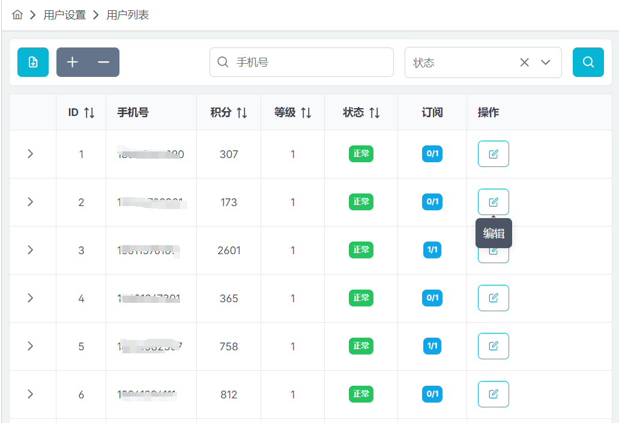Screen dimensions: 619x423
Task: Click the 0/1 subscription badge in row 2
Action: click(432, 202)
